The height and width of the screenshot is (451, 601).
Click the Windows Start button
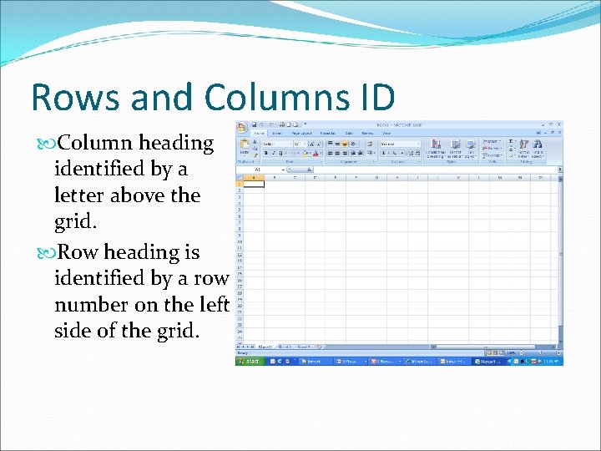[250, 362]
